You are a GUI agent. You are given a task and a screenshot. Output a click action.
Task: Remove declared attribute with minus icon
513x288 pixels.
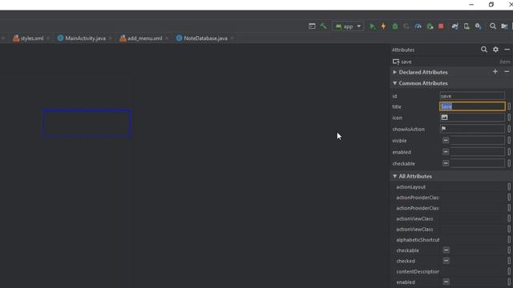tap(507, 71)
